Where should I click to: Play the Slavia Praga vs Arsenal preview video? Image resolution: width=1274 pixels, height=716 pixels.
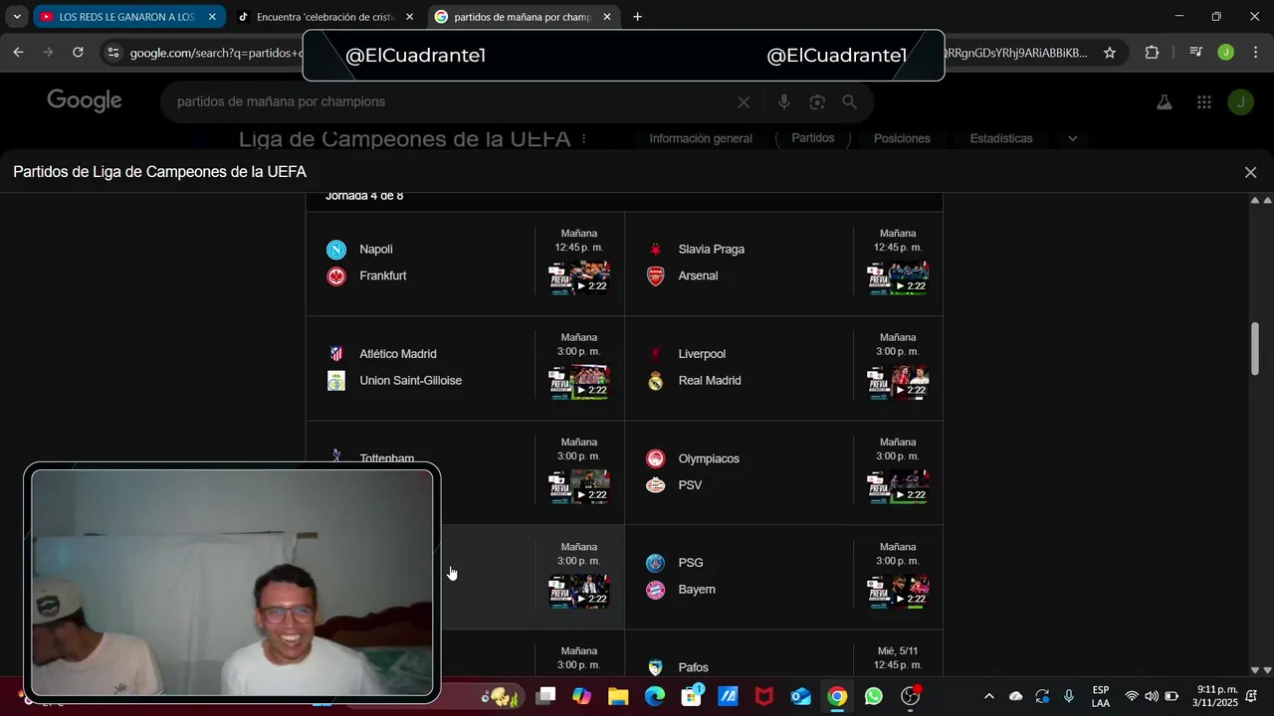tap(898, 278)
